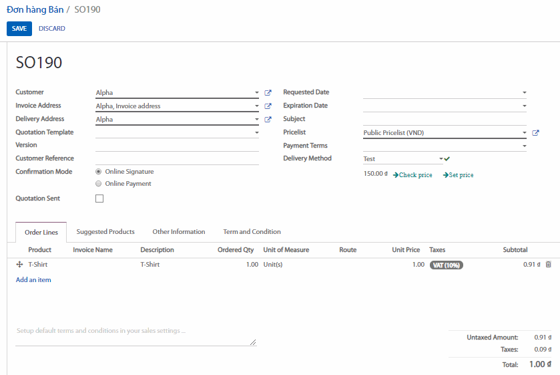Open Invoice Address external link icon

coord(268,106)
